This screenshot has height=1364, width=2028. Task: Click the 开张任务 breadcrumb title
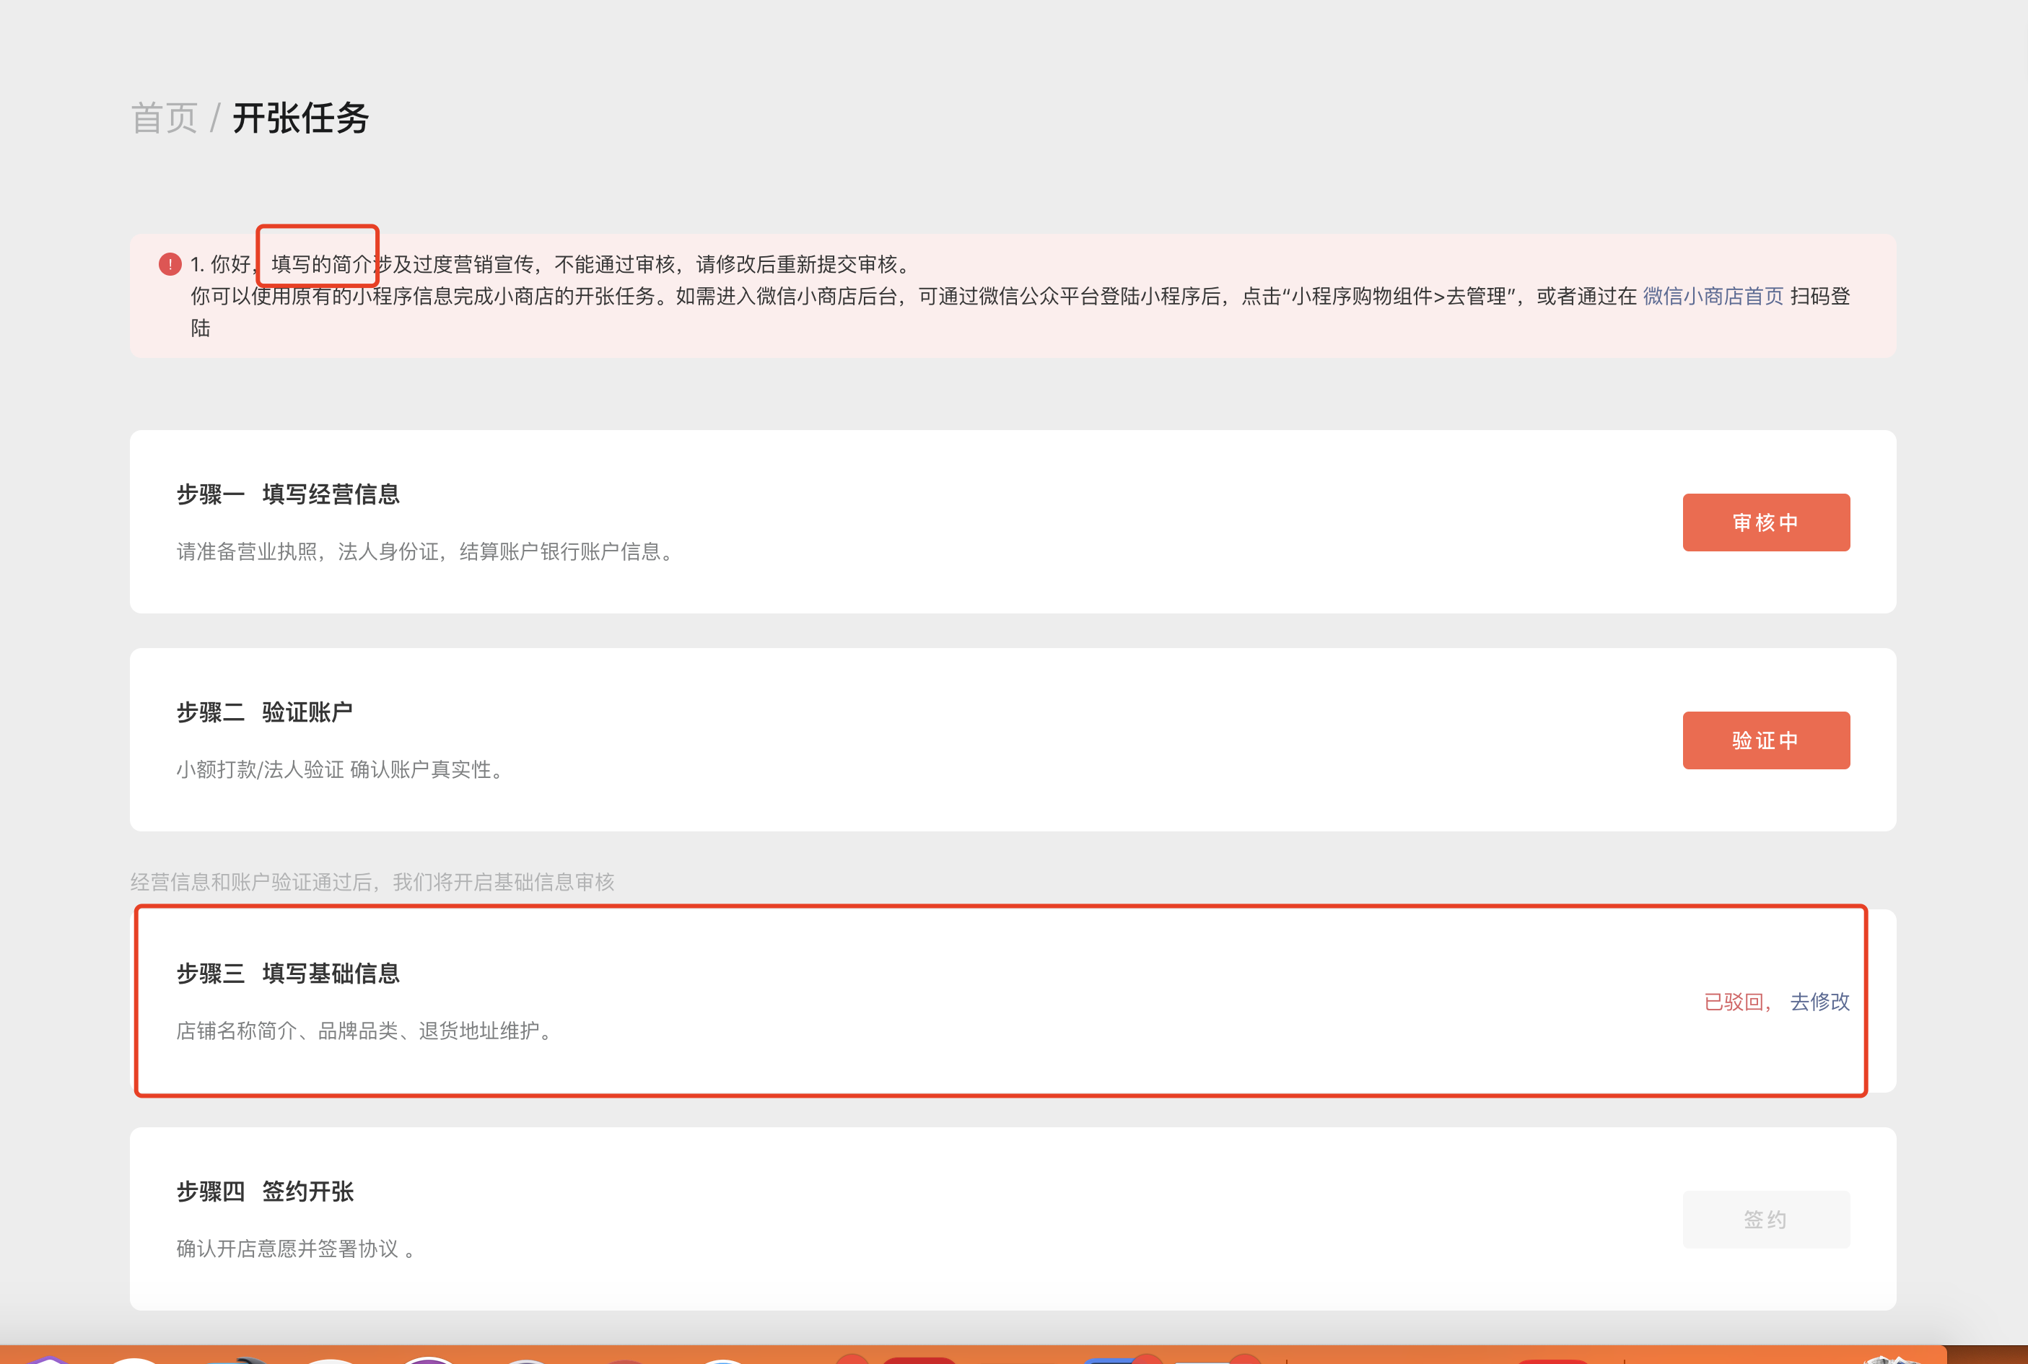click(x=301, y=118)
